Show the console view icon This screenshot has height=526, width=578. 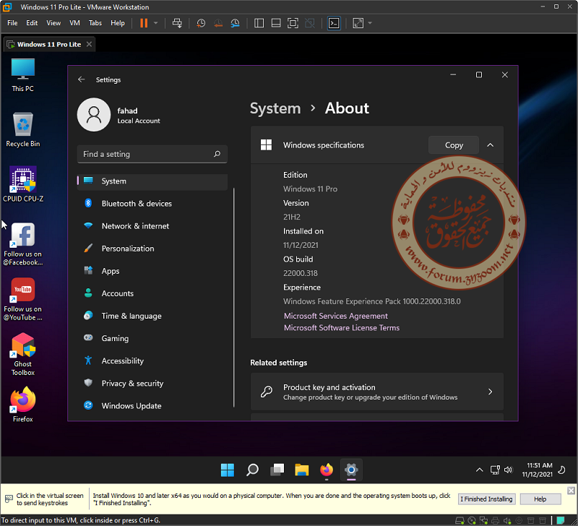pyautogui.click(x=334, y=23)
